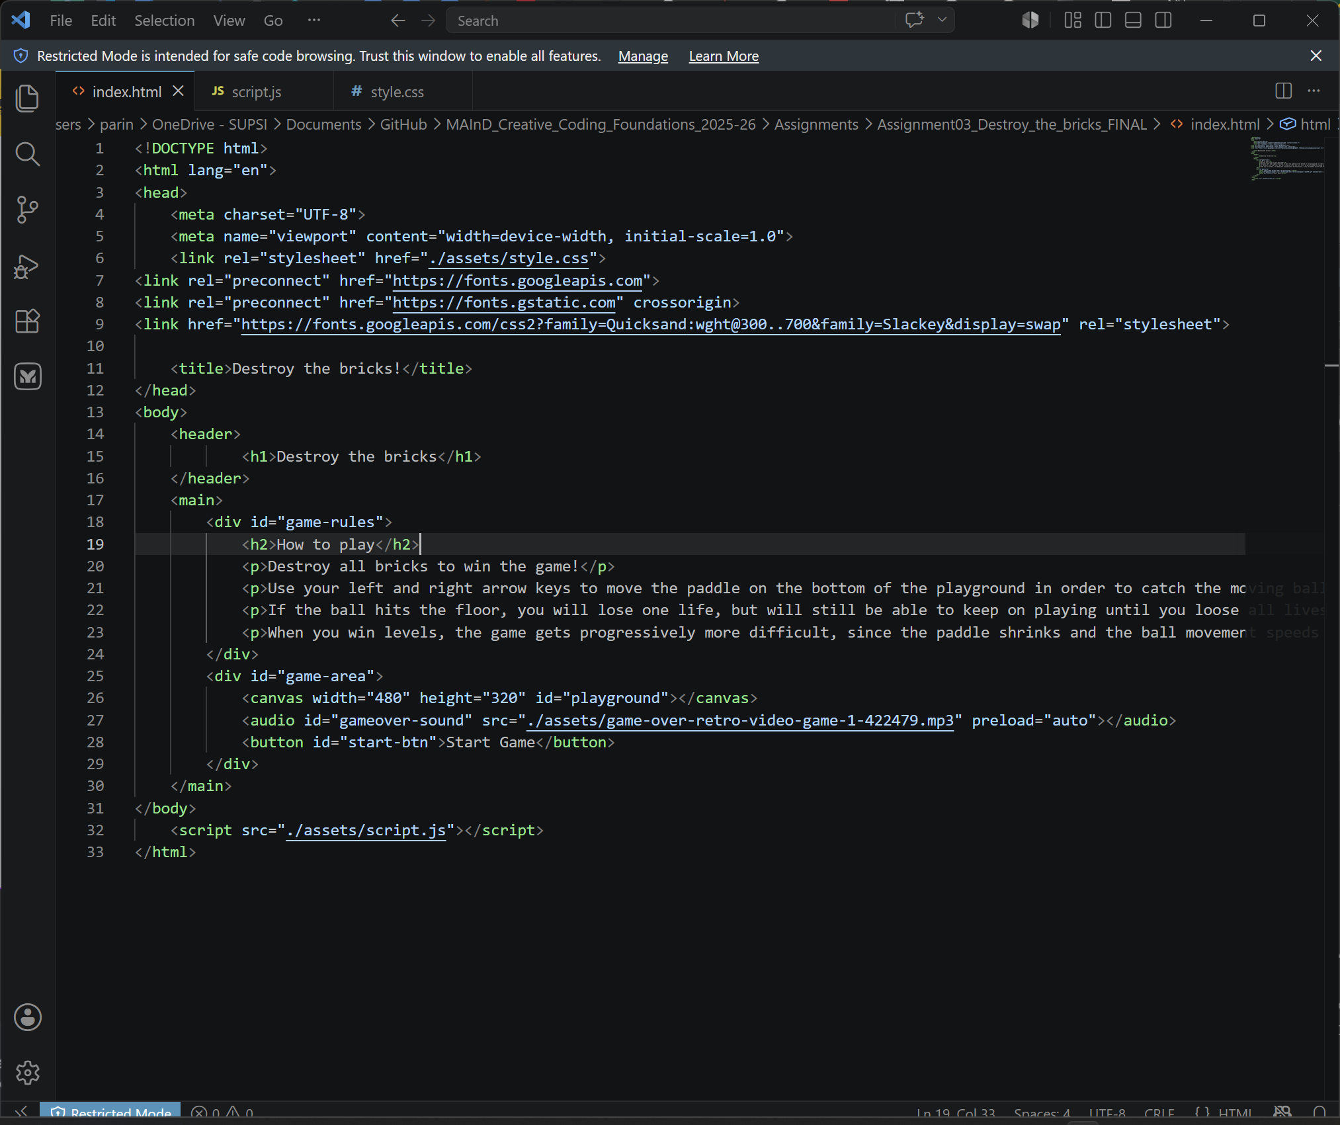Image resolution: width=1340 pixels, height=1125 pixels.
Task: Open the chat dropdown chevron in title bar
Action: click(x=942, y=20)
